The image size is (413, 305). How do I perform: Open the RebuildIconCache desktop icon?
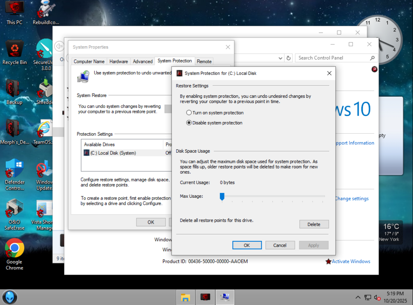pos(46,13)
